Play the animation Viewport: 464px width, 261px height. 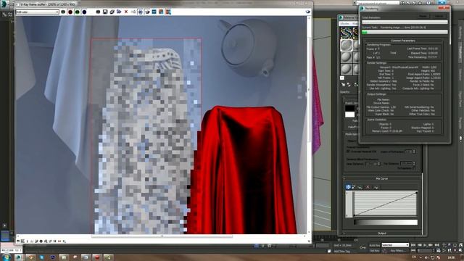[425, 245]
